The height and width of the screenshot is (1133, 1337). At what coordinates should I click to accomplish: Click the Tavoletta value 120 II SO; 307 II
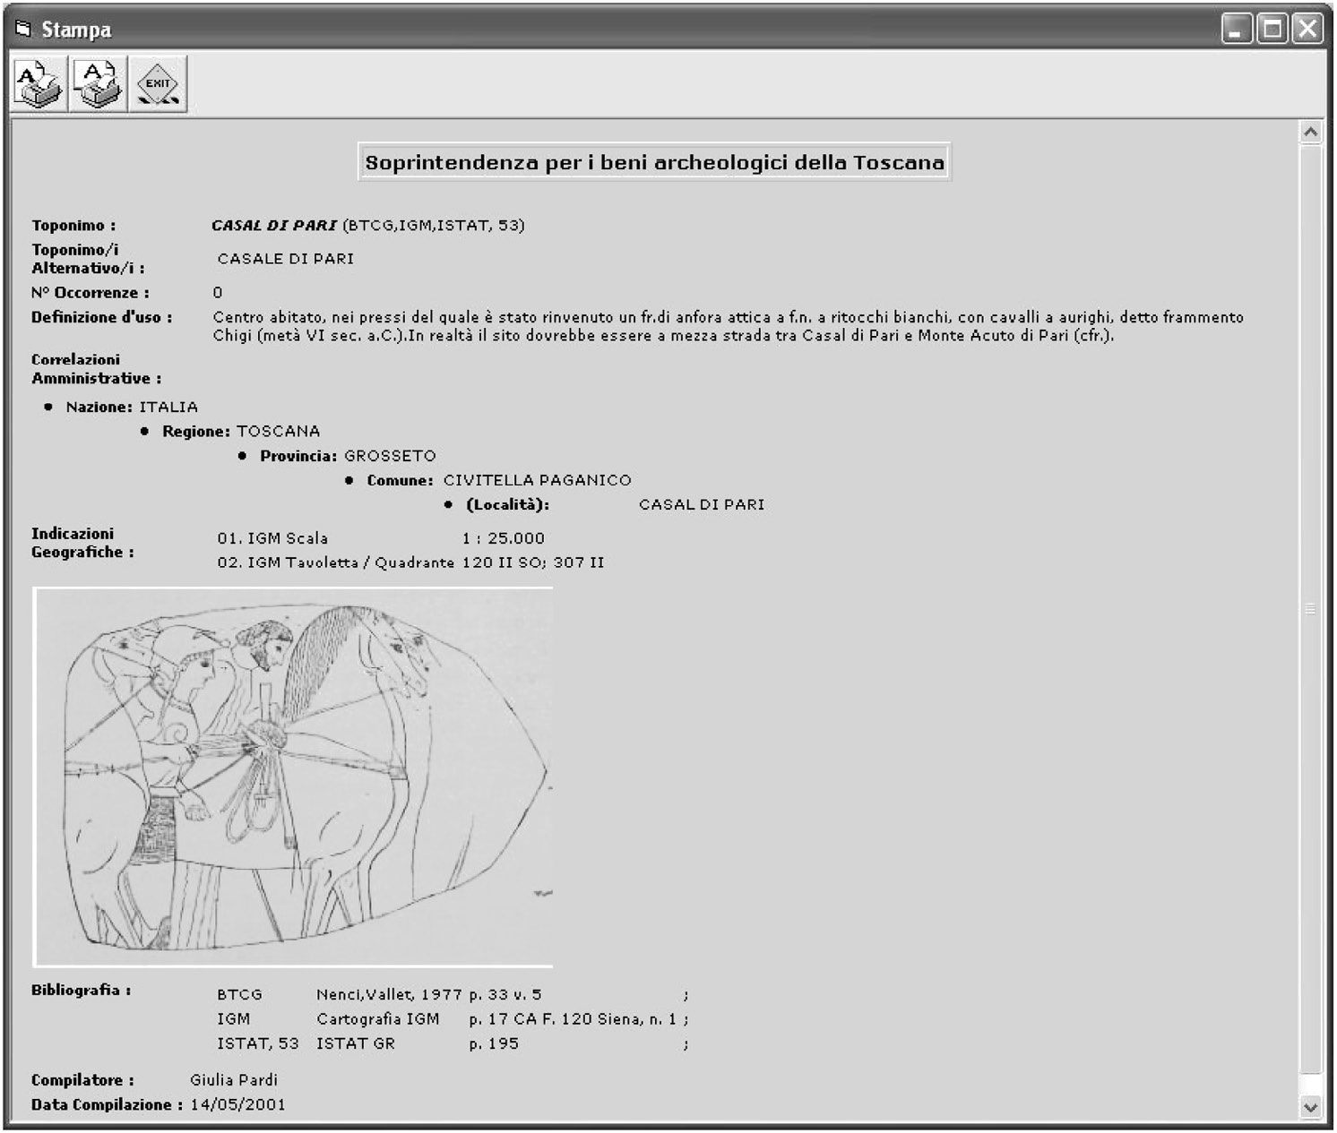point(533,562)
